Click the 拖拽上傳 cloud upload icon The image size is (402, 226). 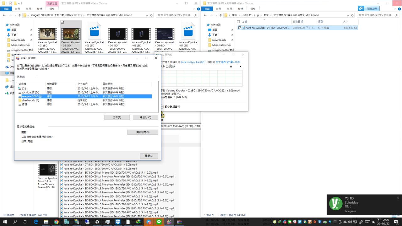pyautogui.click(x=361, y=8)
